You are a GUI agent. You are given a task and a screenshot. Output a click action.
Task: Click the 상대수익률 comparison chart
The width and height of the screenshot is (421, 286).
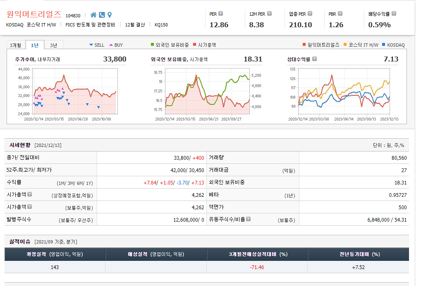(344, 91)
